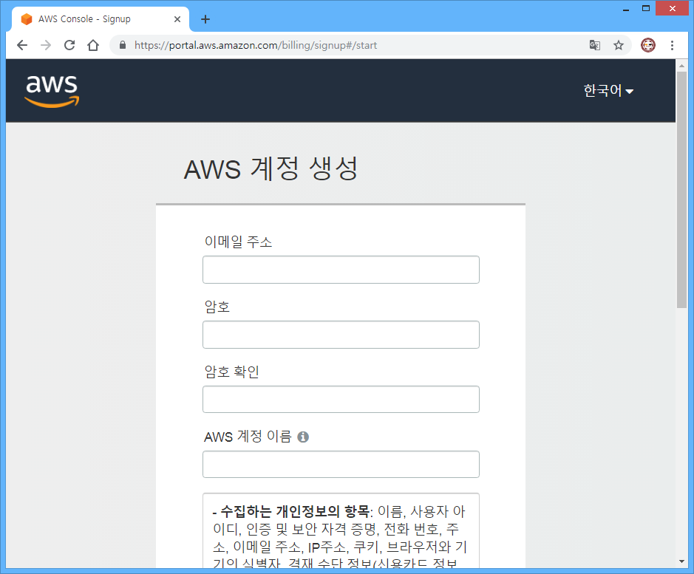The width and height of the screenshot is (694, 574).
Task: Click the orange cube tab favicon
Action: point(27,19)
